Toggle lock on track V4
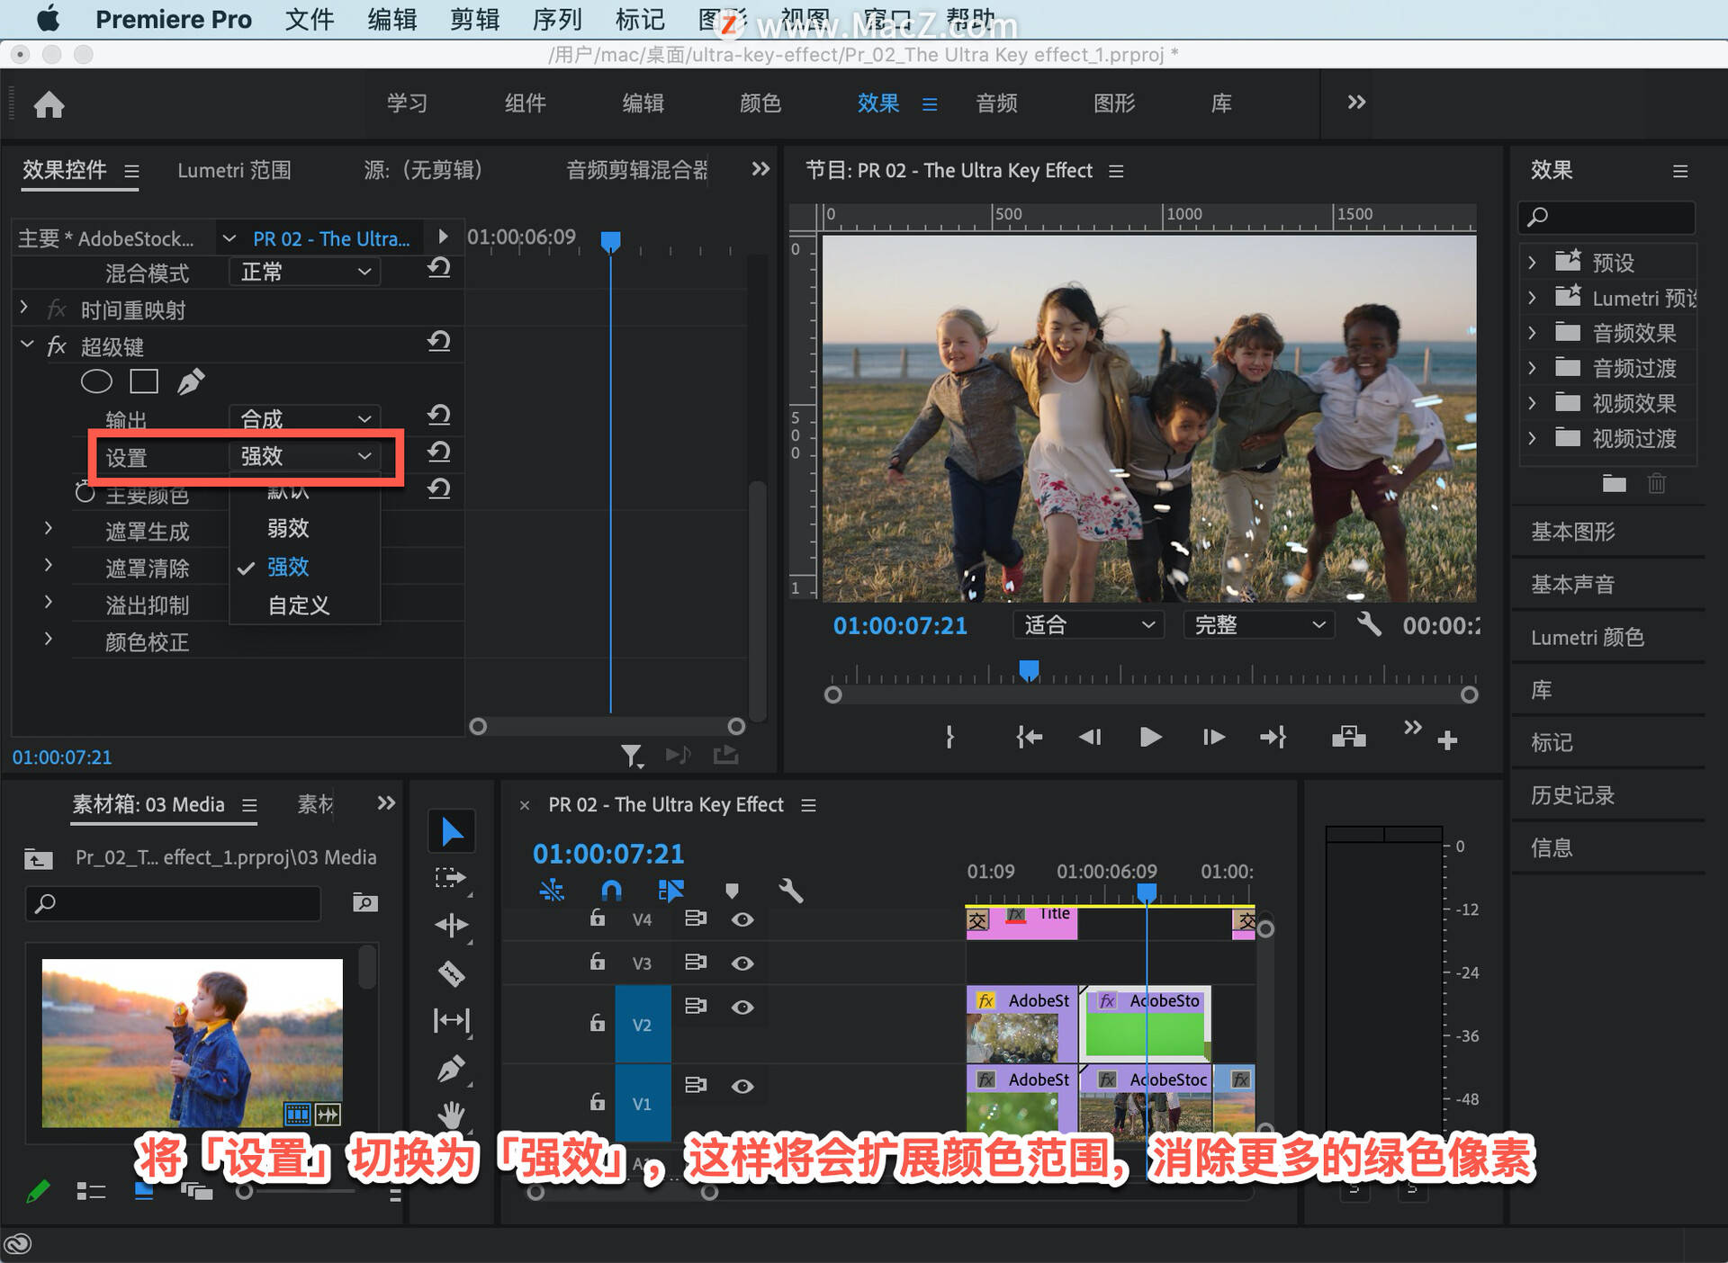 tap(597, 918)
